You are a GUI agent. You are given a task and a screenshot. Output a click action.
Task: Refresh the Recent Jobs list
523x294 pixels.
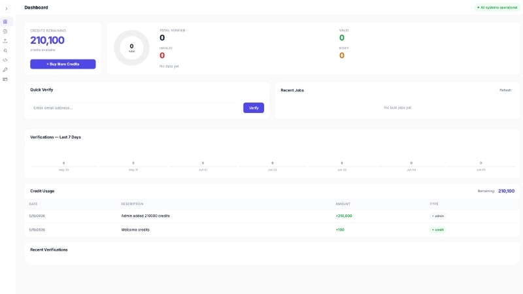tap(505, 90)
